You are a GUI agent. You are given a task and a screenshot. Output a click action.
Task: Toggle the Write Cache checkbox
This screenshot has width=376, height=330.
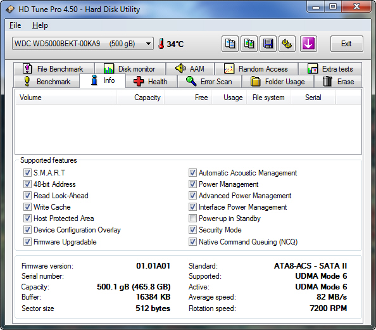[27, 207]
